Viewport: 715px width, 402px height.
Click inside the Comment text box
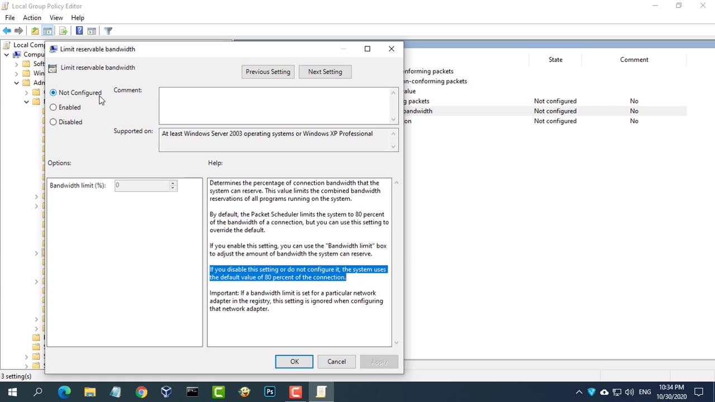(274, 106)
